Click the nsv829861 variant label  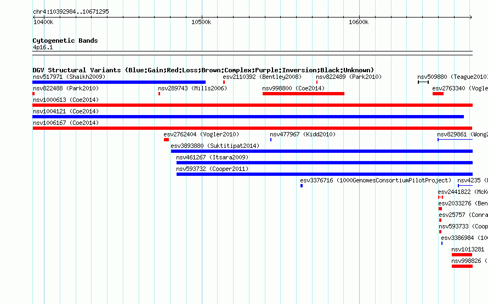(462, 134)
